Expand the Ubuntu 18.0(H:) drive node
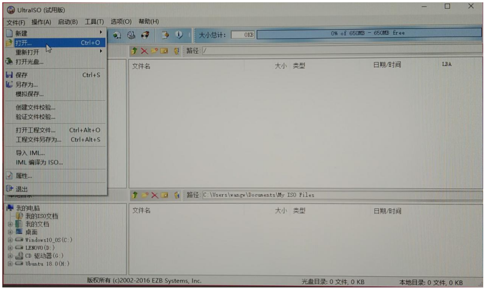The height and width of the screenshot is (288, 485). [x=10, y=264]
